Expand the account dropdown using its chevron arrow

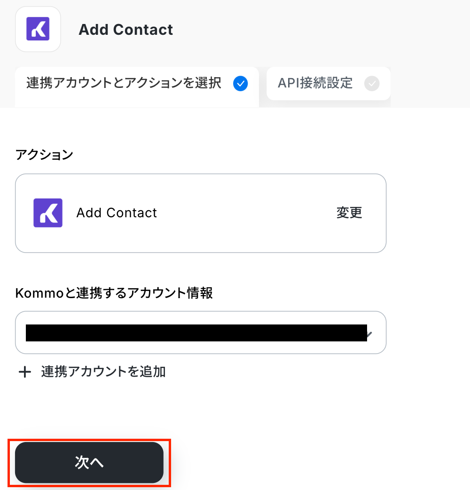click(369, 334)
